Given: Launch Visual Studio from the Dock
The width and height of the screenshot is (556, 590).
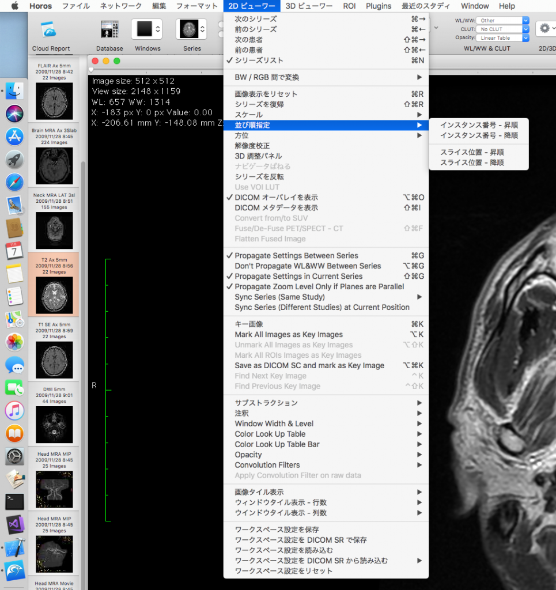Looking at the screenshot, I should [x=14, y=525].
